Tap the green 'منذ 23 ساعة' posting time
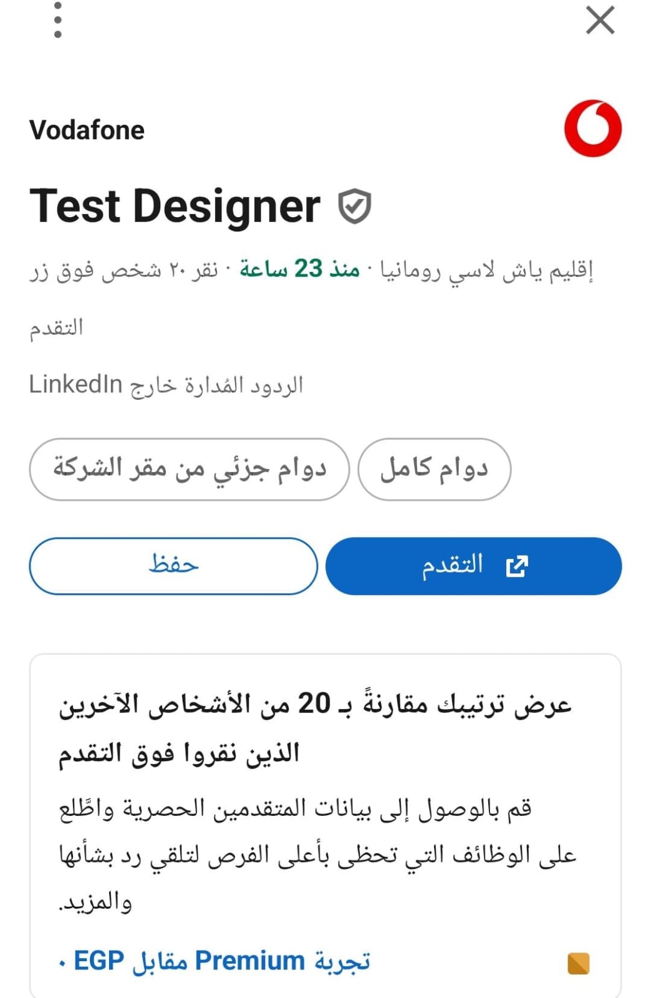This screenshot has height=998, width=651. 300,269
